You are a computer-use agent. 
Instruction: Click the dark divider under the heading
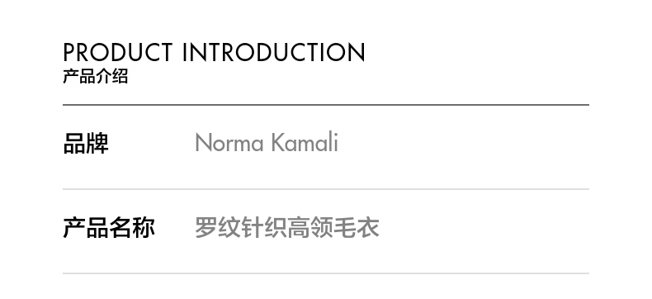tap(326, 105)
